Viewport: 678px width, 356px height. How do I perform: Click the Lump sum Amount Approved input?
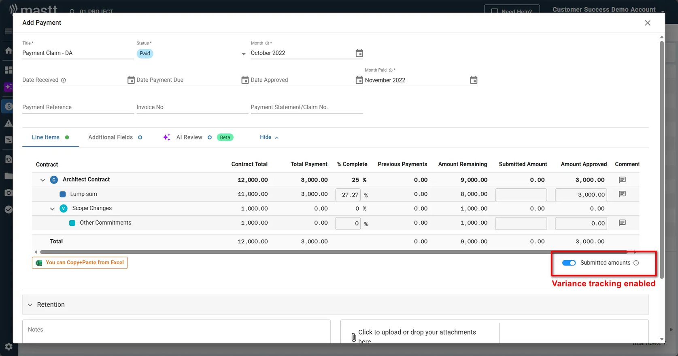point(581,195)
